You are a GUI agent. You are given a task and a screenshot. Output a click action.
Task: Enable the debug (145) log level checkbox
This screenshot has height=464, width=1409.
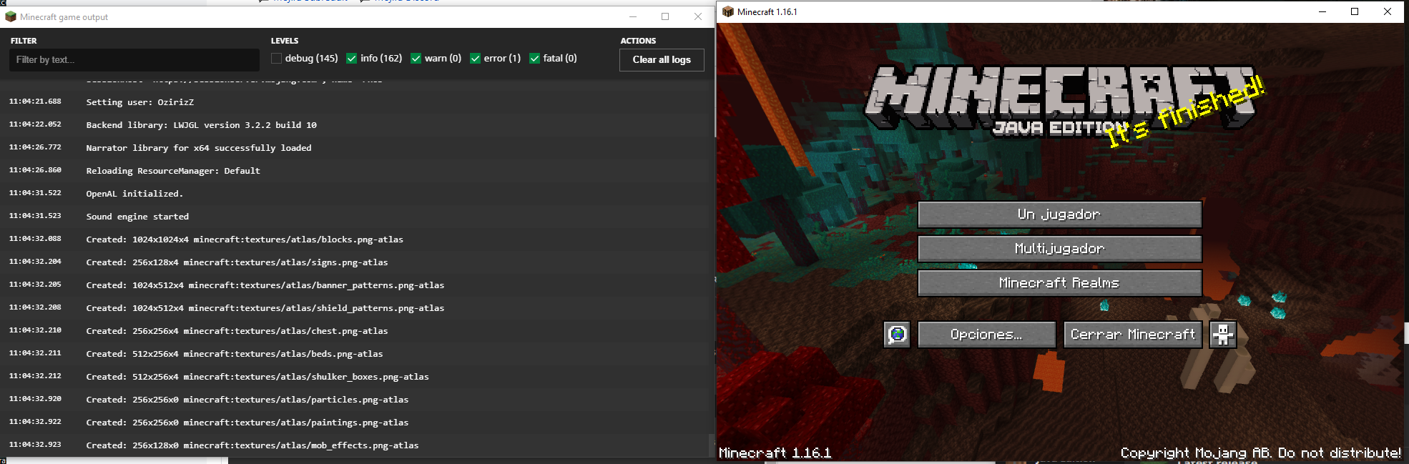coord(276,59)
